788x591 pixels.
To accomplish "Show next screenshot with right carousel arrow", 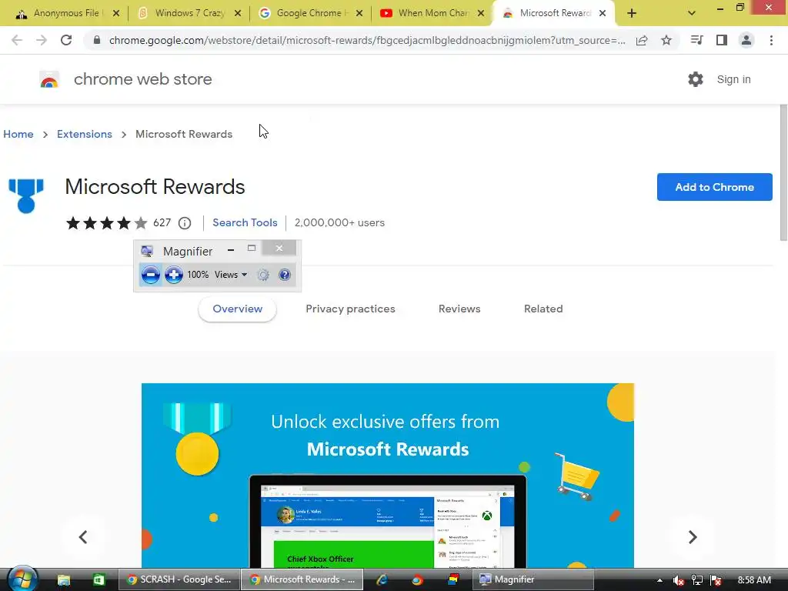I will tap(693, 537).
